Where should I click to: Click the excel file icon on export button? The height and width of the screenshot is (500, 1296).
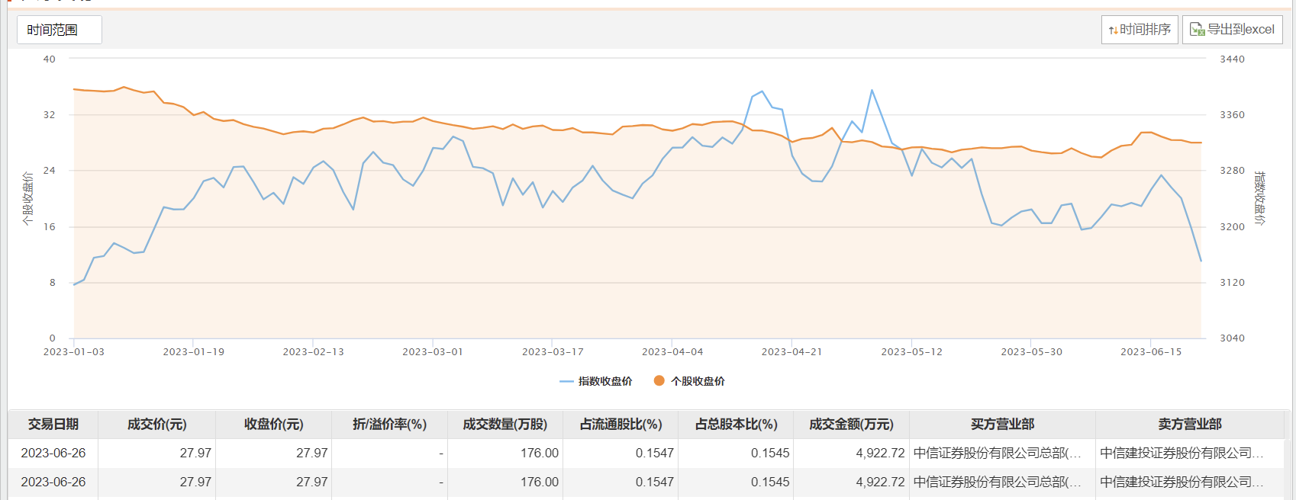click(x=1197, y=30)
